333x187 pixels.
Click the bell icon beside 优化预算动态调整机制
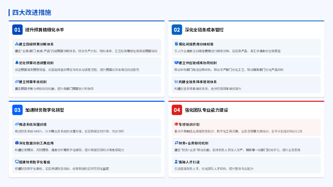(17, 63)
